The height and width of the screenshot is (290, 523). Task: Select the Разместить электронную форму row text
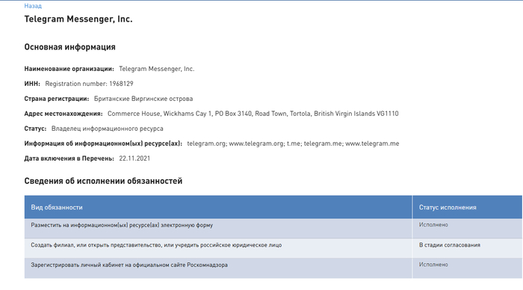[x=122, y=225]
